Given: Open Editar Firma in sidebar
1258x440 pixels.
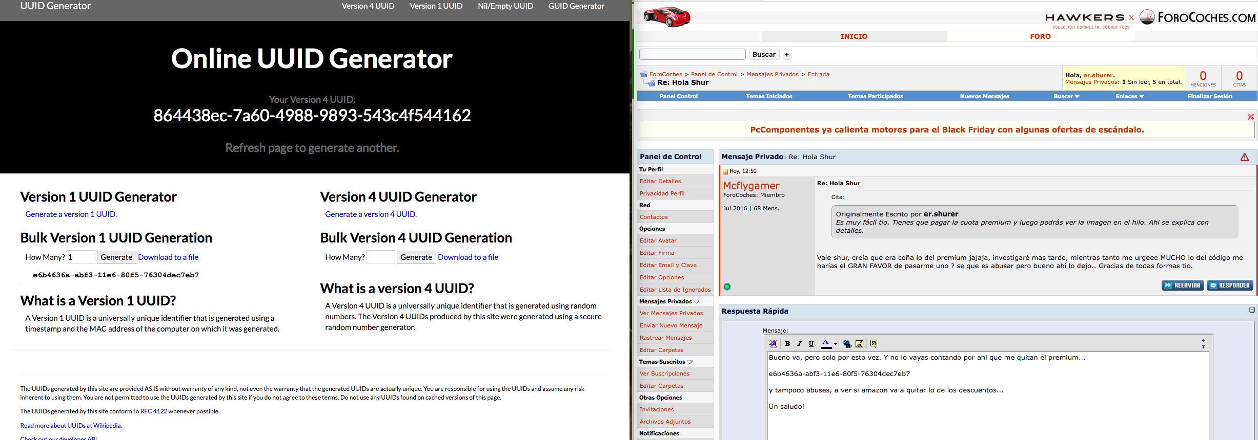Looking at the screenshot, I should (657, 253).
